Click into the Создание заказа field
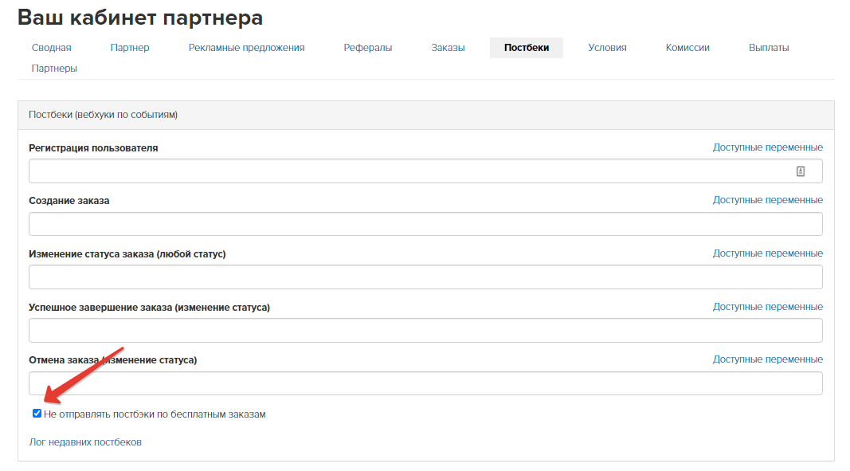This screenshot has width=850, height=471. click(425, 224)
